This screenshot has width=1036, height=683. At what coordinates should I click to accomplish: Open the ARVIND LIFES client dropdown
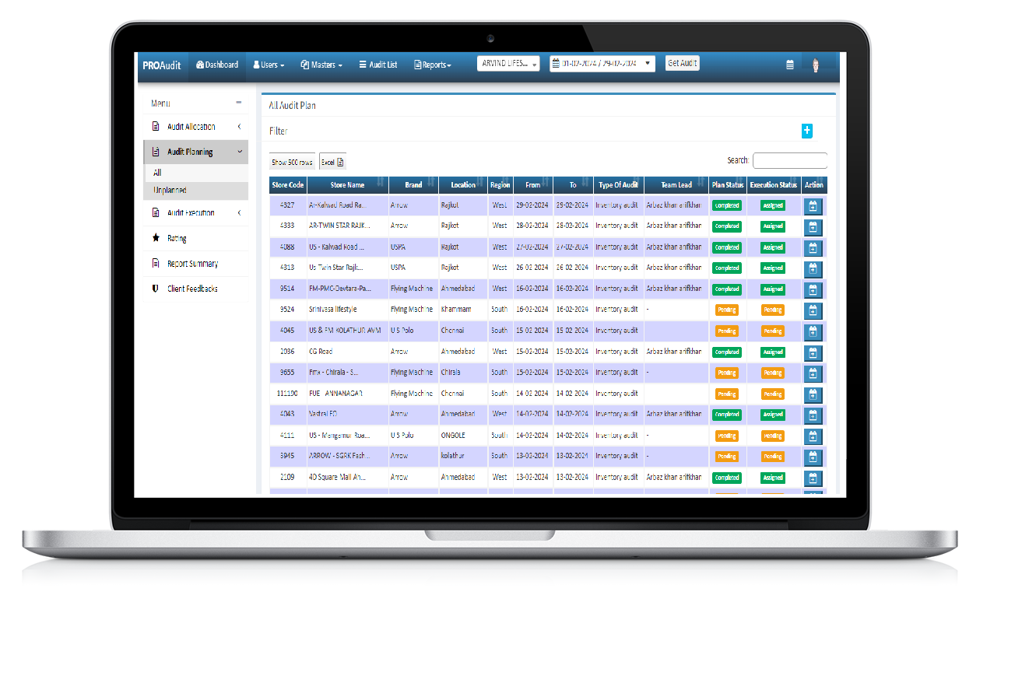(x=508, y=64)
